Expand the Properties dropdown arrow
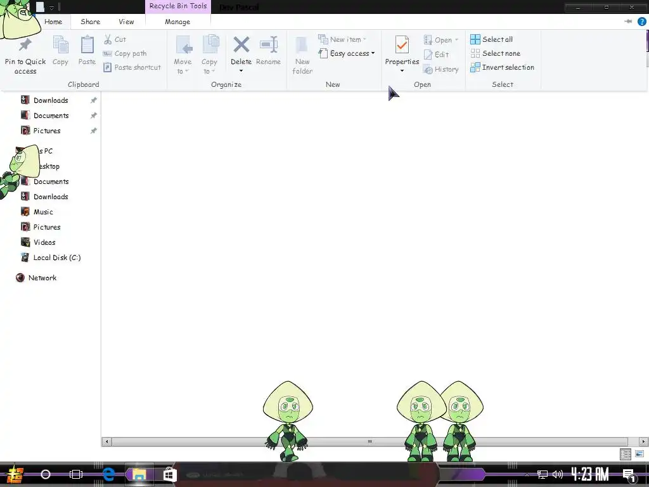Viewport: 649px width, 487px height. click(x=402, y=71)
